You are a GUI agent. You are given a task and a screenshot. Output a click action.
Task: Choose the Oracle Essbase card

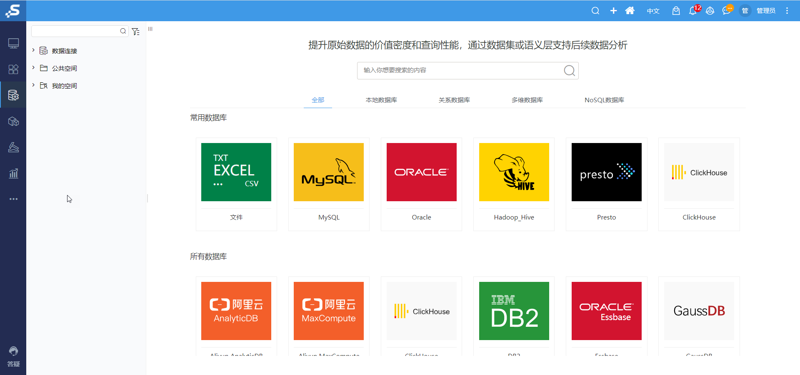click(606, 316)
